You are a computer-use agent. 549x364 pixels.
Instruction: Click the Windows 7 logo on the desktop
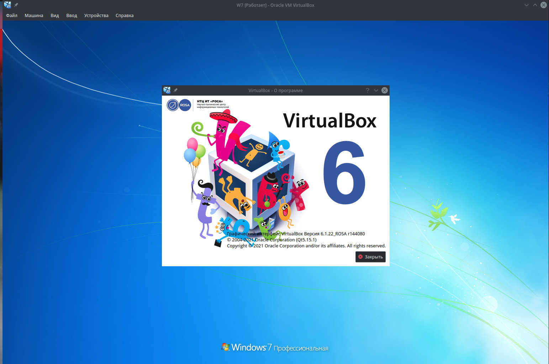coord(225,347)
